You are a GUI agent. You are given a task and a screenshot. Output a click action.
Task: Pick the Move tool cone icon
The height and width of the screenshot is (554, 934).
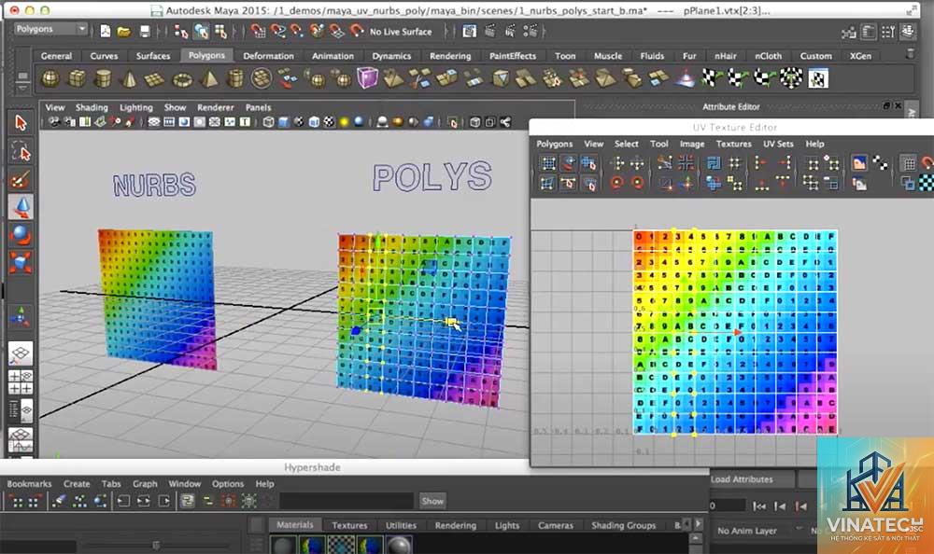click(21, 207)
